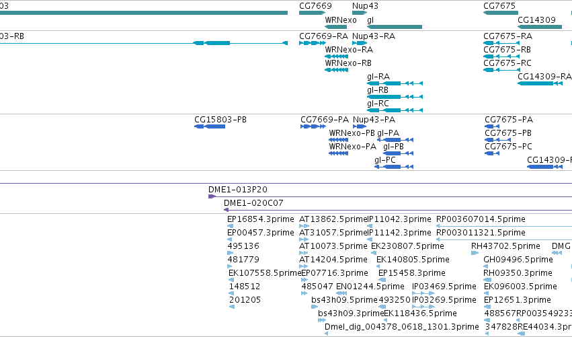Click the 201205 feature label

coord(245,301)
